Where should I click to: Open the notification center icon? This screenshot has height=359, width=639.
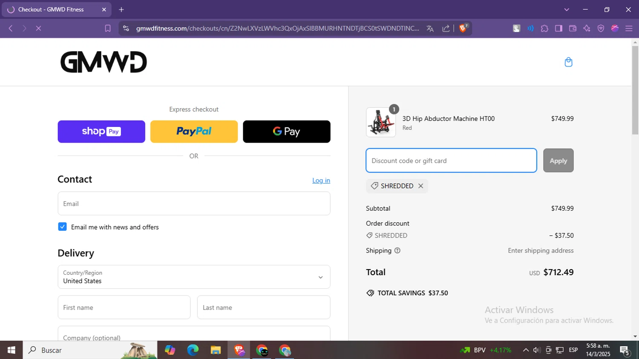[625, 350]
